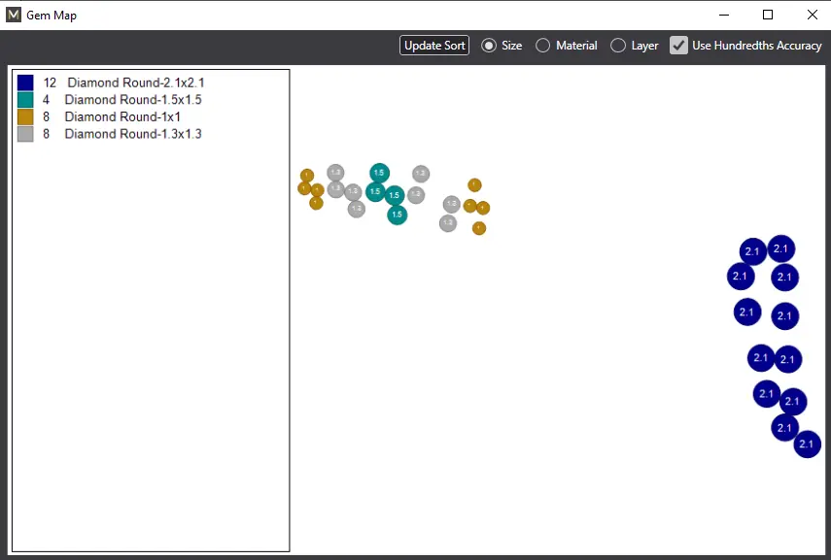Click the topmost teal 1.5 gem
The height and width of the screenshot is (560, 831).
pos(379,173)
